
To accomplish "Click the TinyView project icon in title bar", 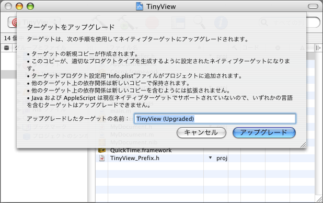I will 140,6.
